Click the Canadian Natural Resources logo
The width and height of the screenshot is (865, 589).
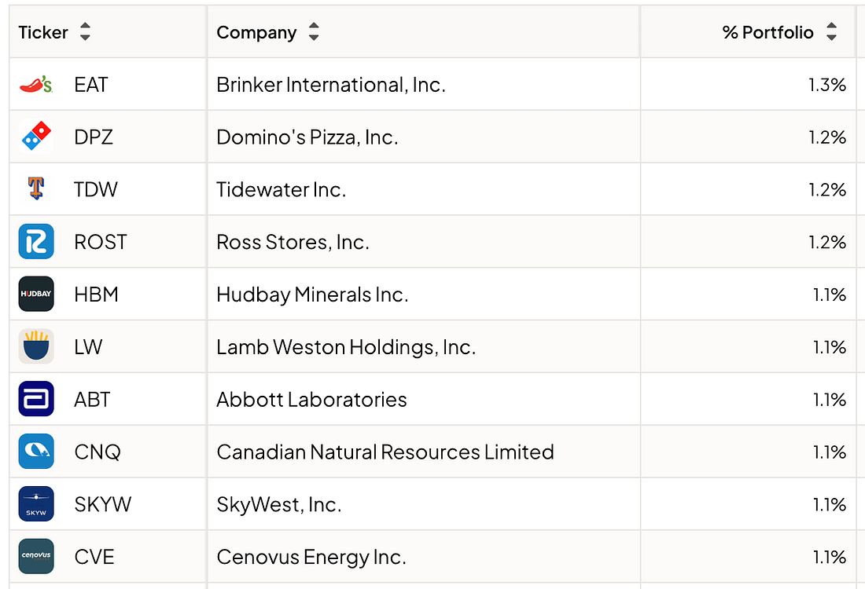(36, 452)
